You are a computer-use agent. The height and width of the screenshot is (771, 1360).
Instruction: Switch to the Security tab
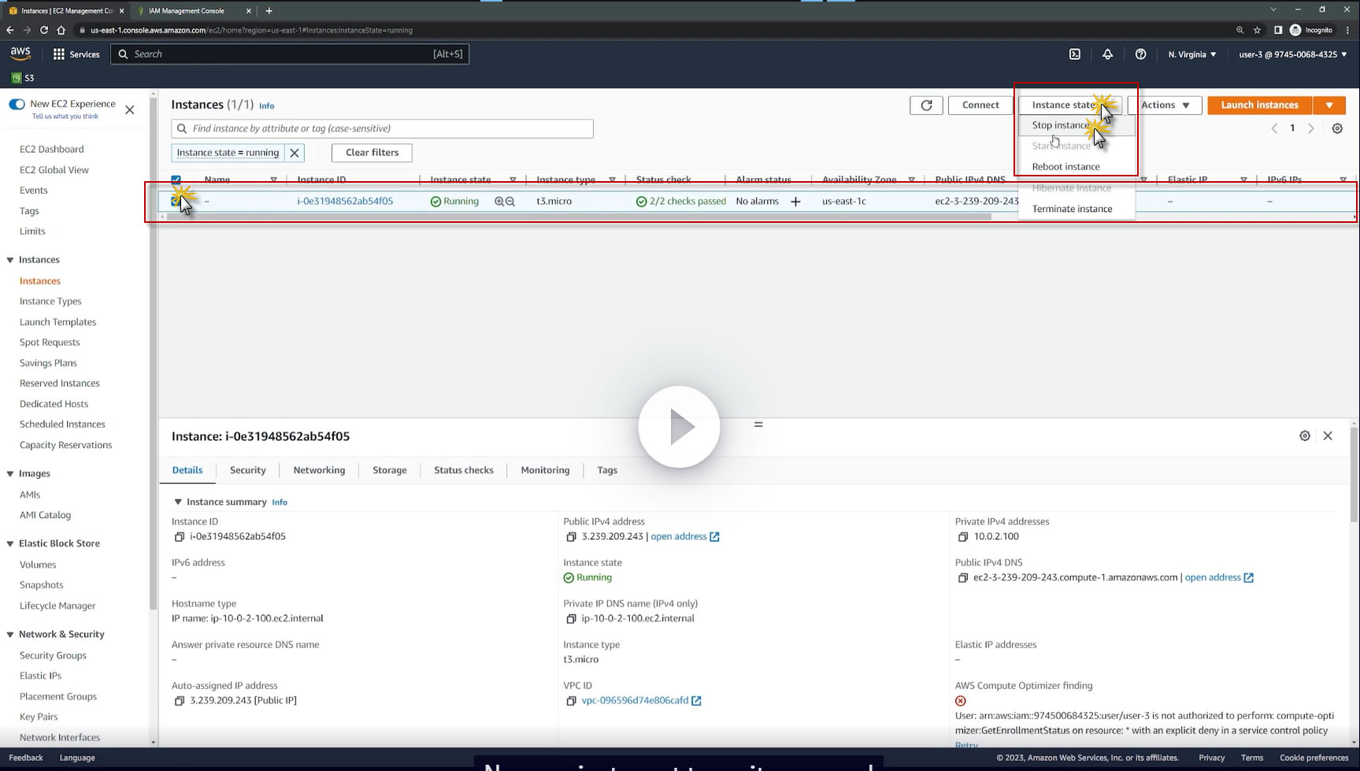[247, 470]
